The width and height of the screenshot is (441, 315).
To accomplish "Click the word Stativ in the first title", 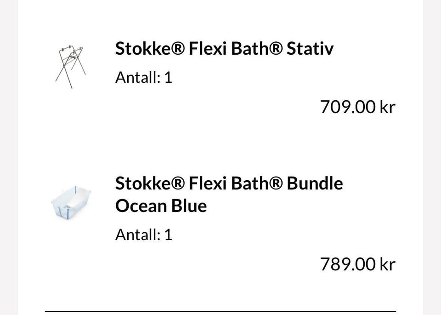I will click(x=310, y=49).
